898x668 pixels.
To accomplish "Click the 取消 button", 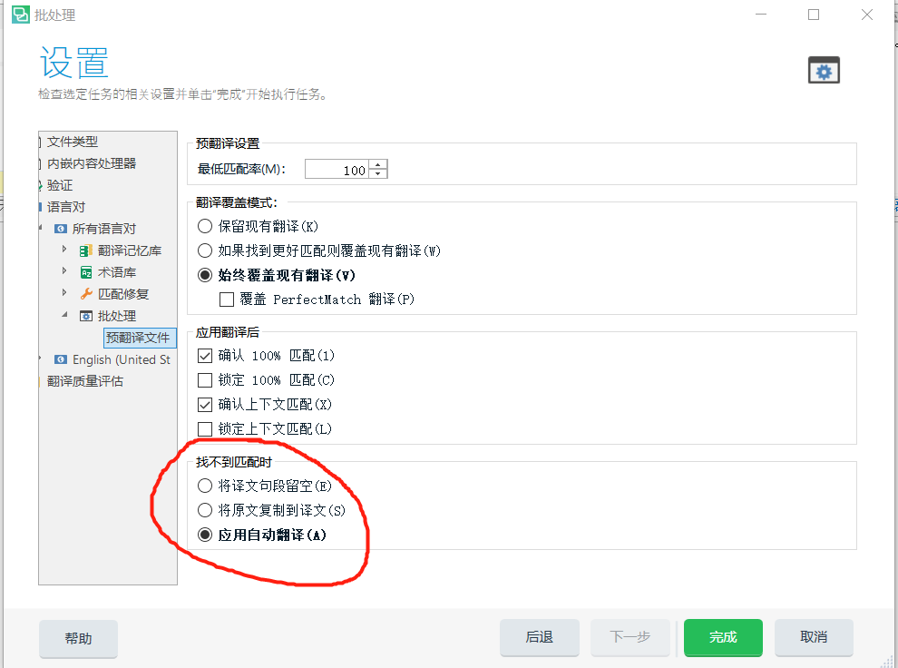I will coord(814,637).
